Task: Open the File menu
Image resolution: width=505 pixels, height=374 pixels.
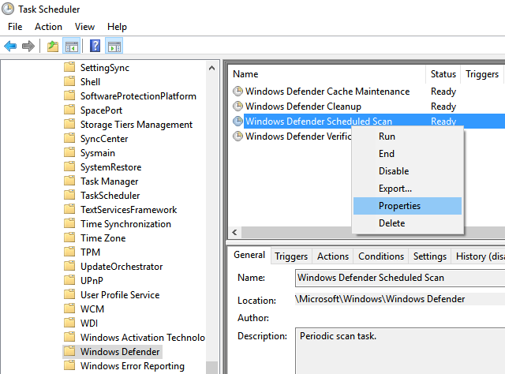Action: point(15,27)
